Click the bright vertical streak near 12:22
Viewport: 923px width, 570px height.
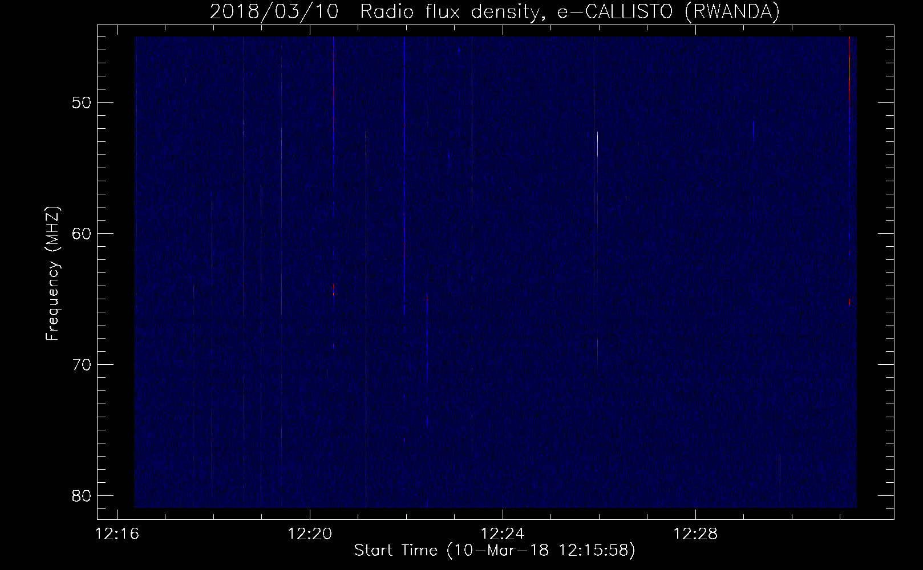click(x=404, y=177)
